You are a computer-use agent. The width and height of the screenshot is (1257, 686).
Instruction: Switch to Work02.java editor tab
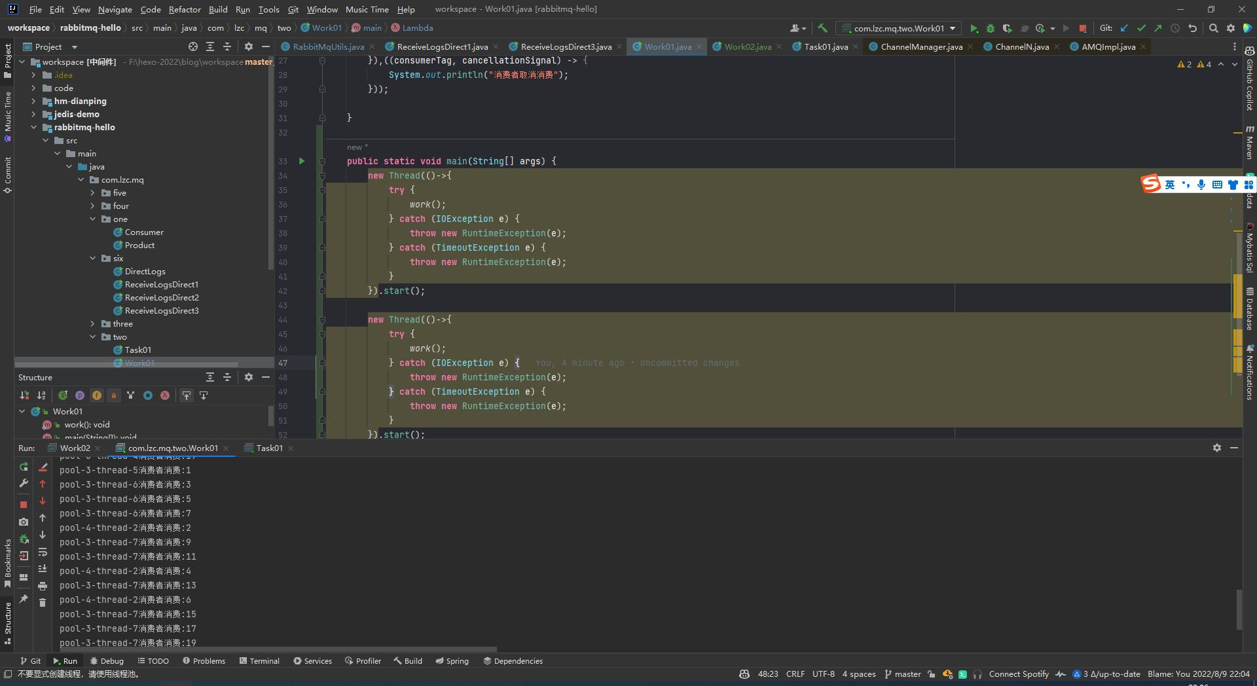pyautogui.click(x=747, y=46)
